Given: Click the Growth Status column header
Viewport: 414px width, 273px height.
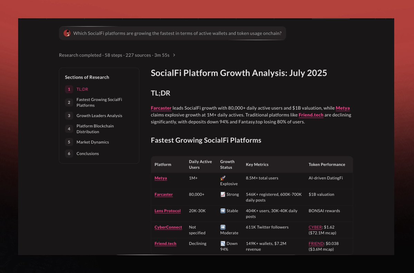Looking at the screenshot, I should (227, 164).
